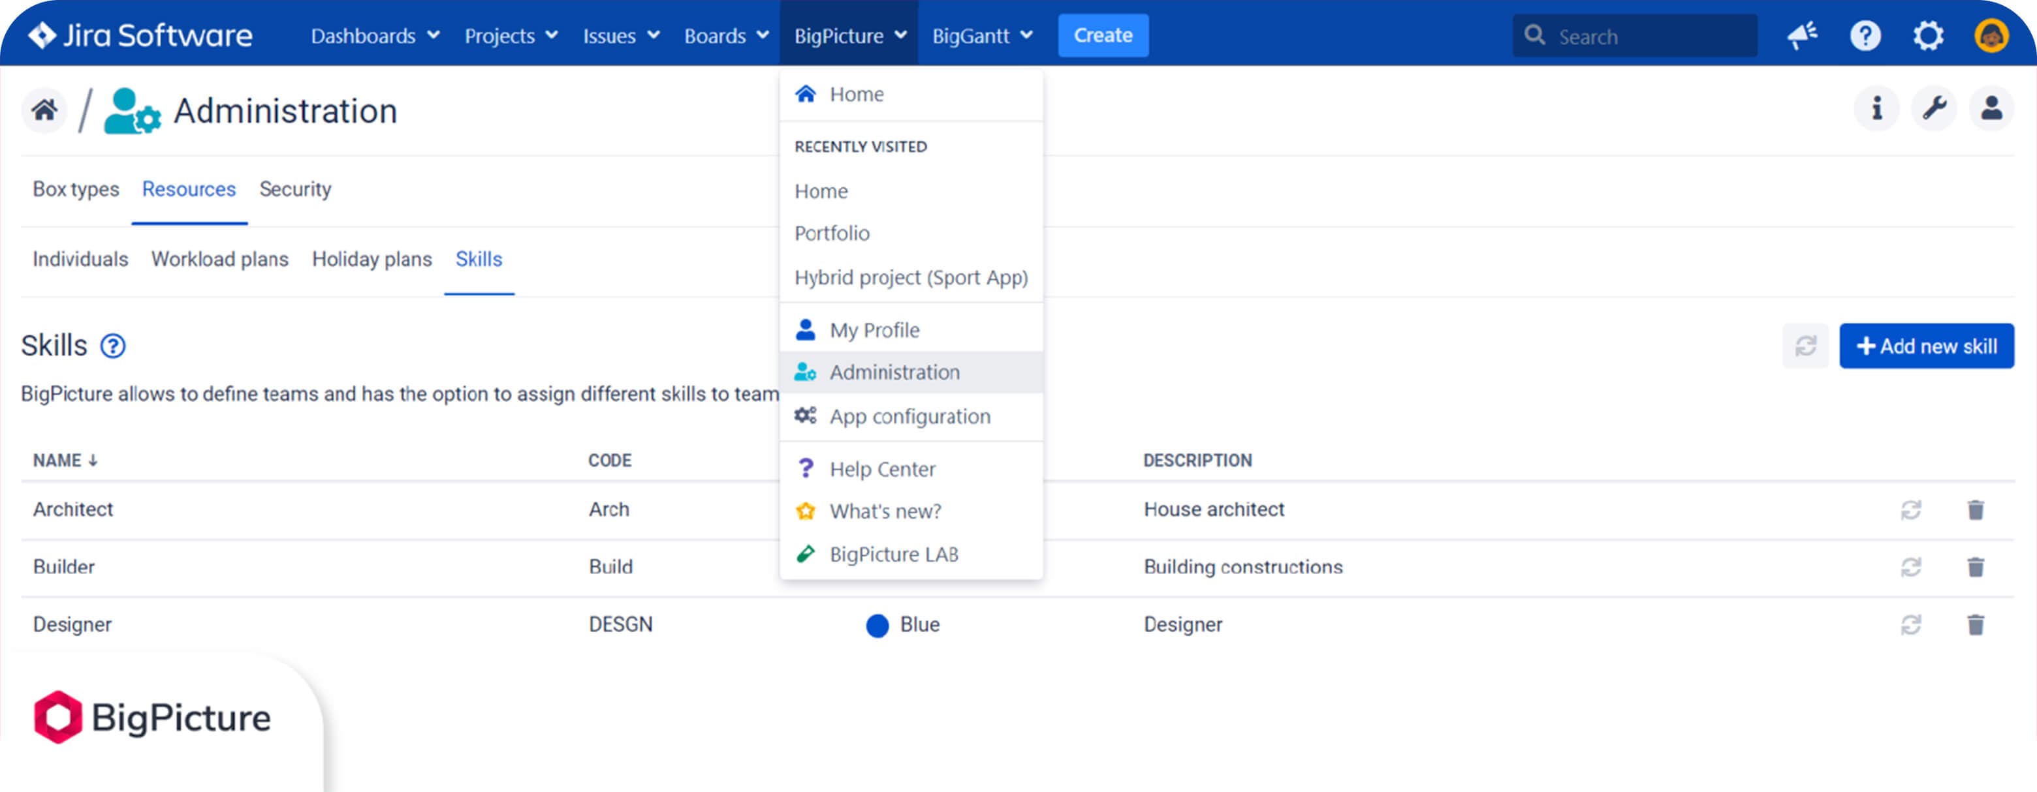Open recently visited Portfolio
2037x792 pixels.
[x=911, y=233]
